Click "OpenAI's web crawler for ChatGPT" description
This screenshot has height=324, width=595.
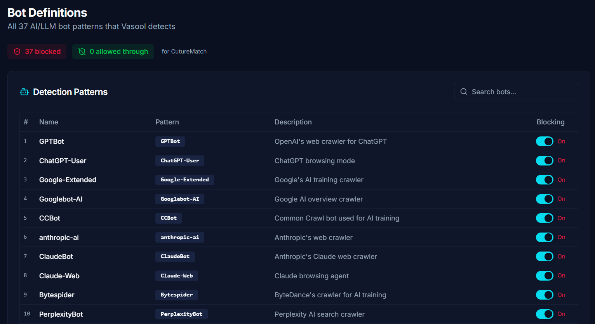[x=331, y=141]
